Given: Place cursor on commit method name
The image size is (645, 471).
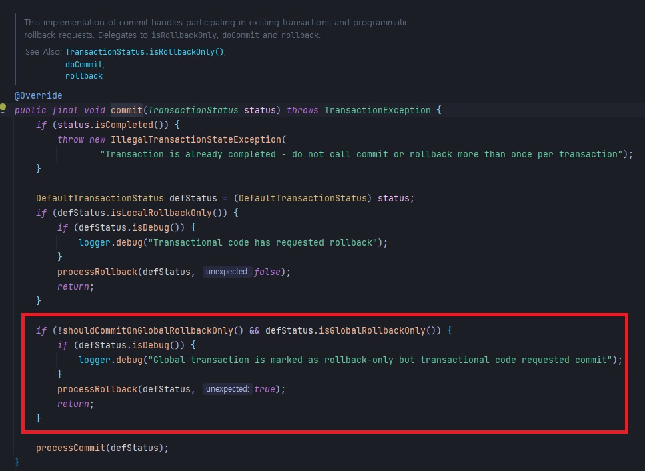Looking at the screenshot, I should 126,110.
